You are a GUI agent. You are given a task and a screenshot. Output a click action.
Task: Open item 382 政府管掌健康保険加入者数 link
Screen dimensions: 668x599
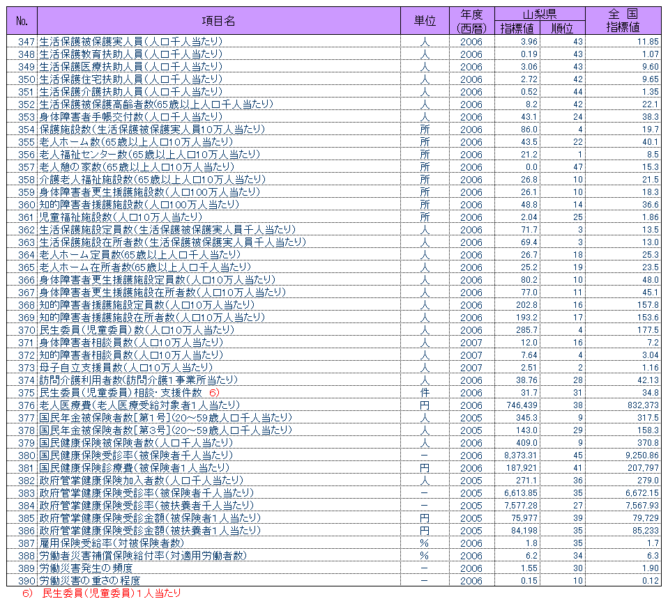[141, 481]
